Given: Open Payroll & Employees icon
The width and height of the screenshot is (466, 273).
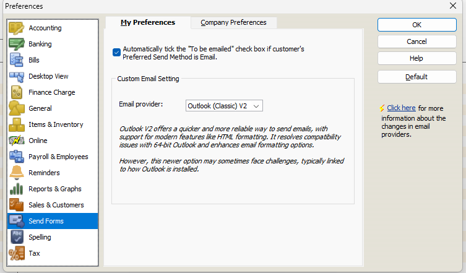Looking at the screenshot, I should click(x=17, y=157).
